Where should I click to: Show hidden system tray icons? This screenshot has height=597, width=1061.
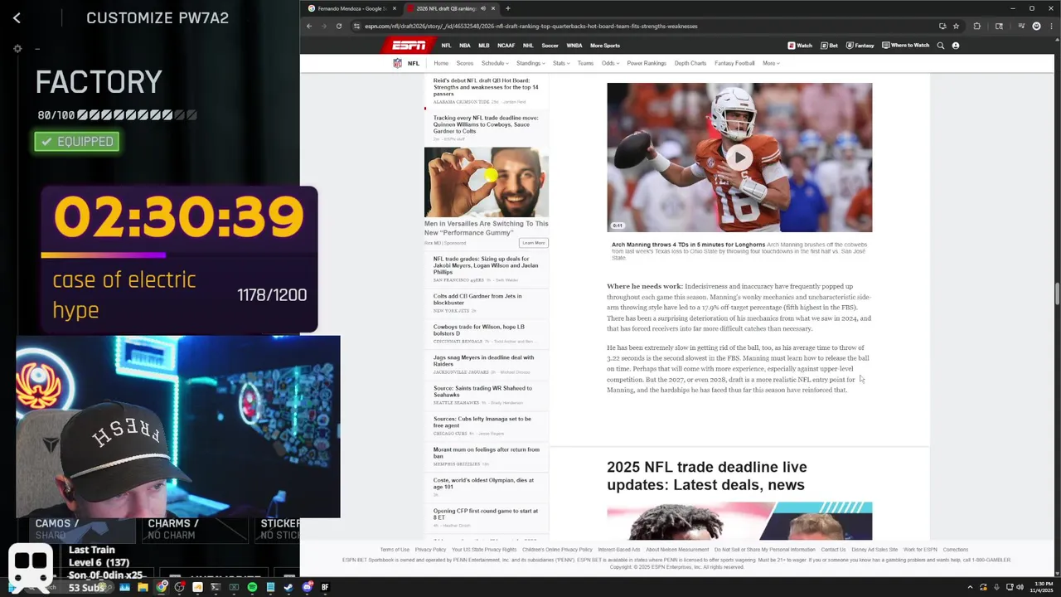971,587
